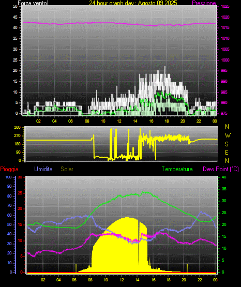
Task: Click the 'S' wind direction letter
Action: coord(227,144)
